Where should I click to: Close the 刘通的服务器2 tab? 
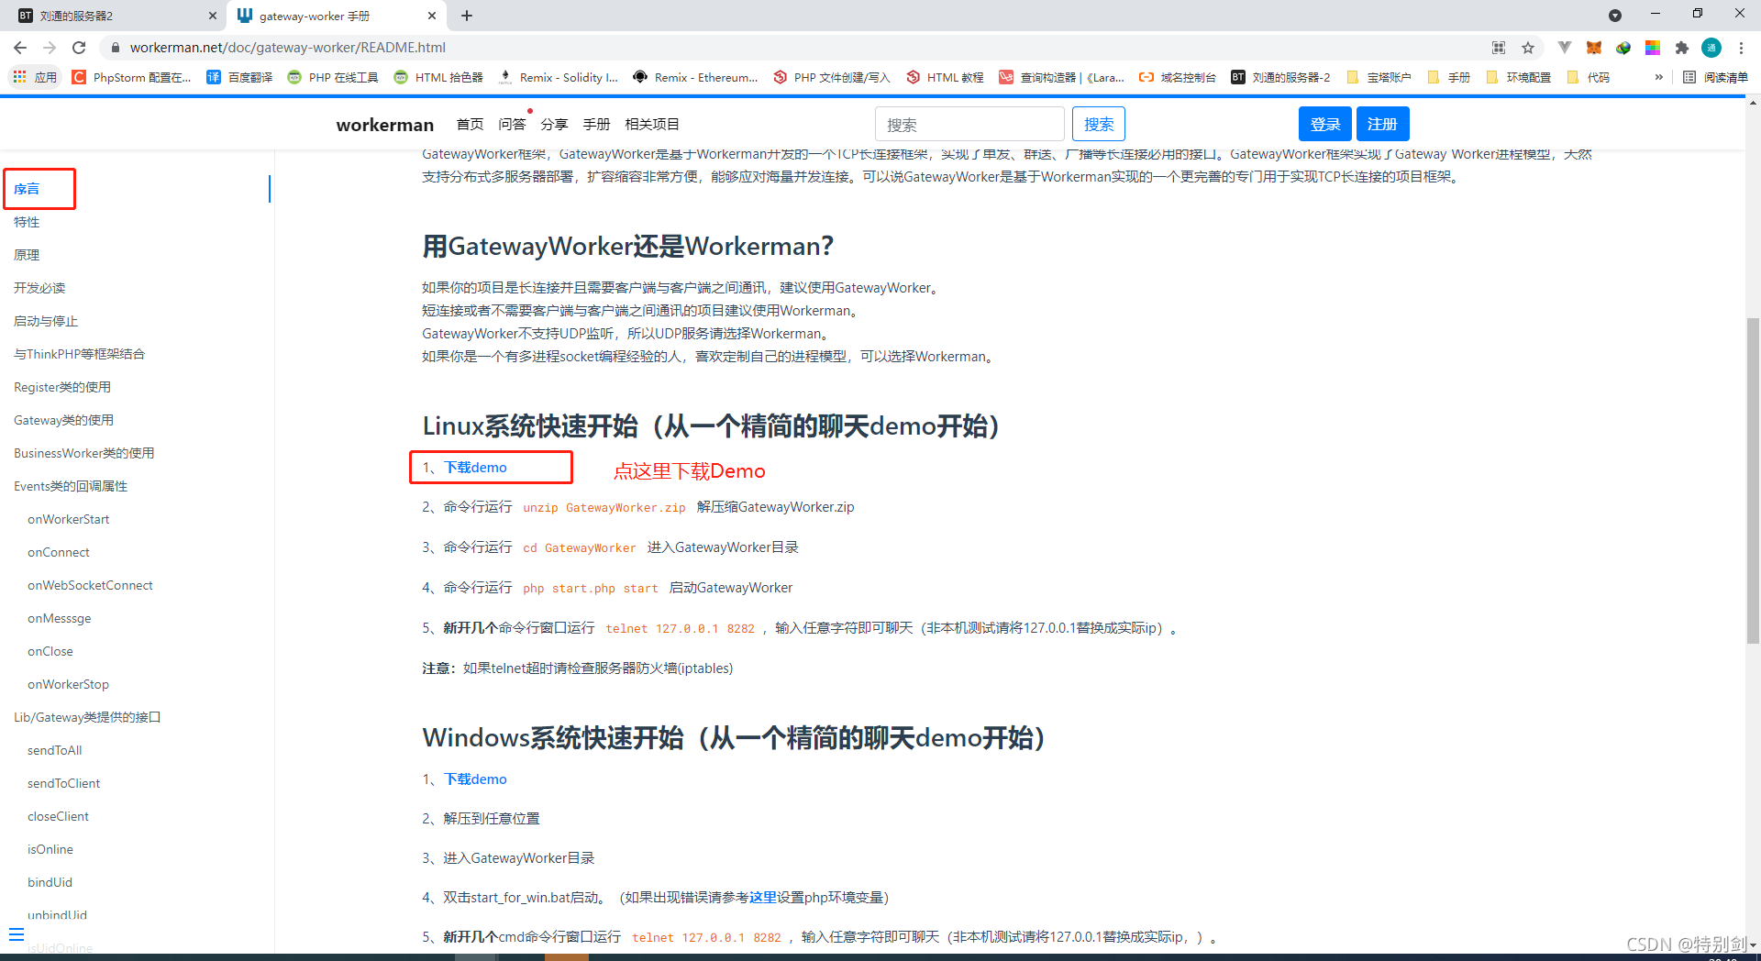tap(212, 16)
